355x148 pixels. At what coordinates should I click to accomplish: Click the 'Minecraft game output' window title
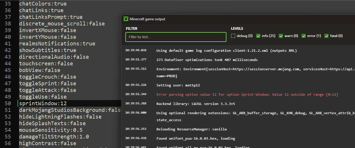coord(147,19)
